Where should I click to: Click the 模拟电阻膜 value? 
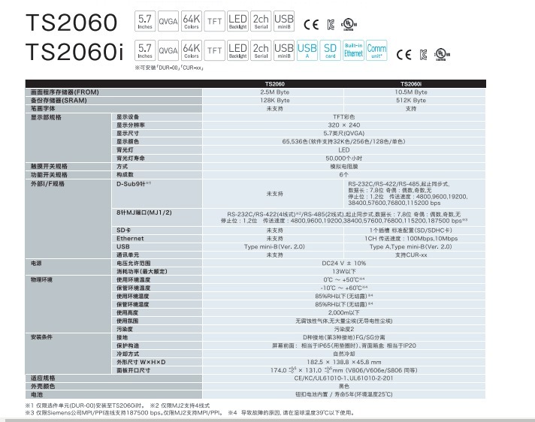344,167
